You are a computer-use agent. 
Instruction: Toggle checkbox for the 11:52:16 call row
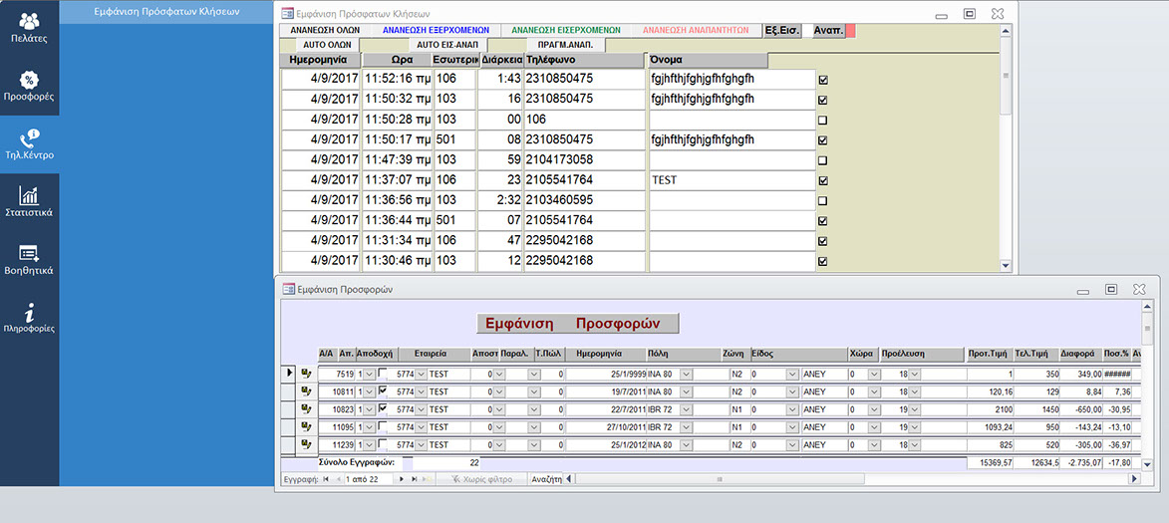pyautogui.click(x=822, y=81)
